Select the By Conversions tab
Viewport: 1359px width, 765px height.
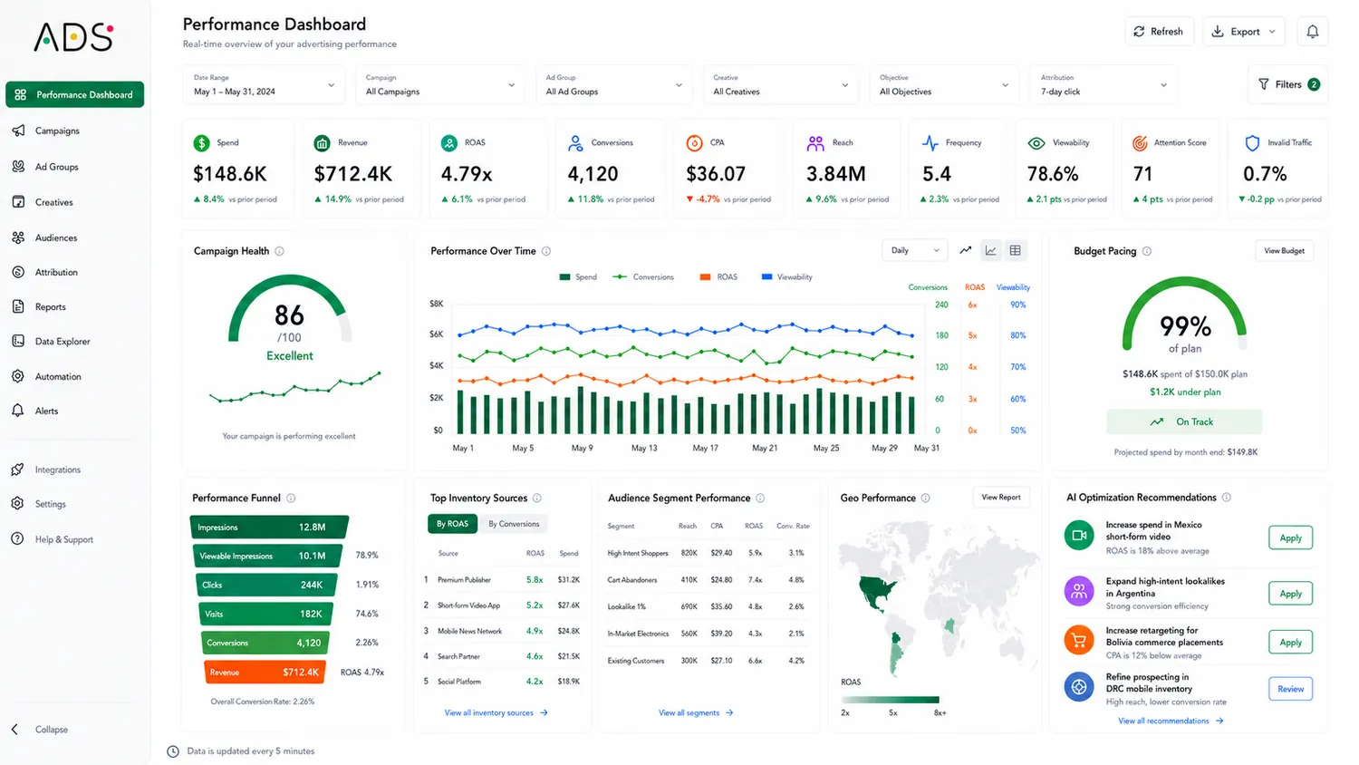click(514, 524)
